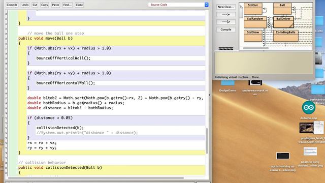Select the CollidingBalls class box
Screen dimensions: 325x183
[285, 36]
